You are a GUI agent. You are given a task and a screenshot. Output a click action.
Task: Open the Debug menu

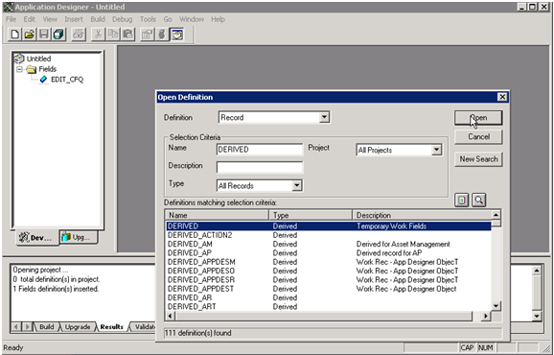click(123, 19)
